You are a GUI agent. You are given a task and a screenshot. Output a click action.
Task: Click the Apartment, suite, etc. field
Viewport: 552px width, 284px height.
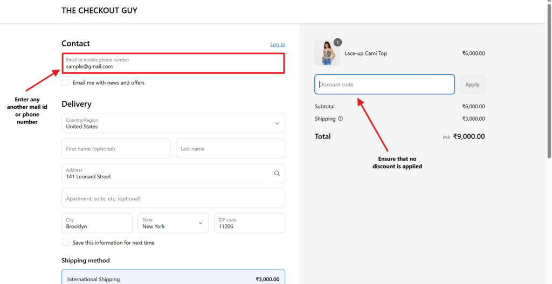point(173,198)
